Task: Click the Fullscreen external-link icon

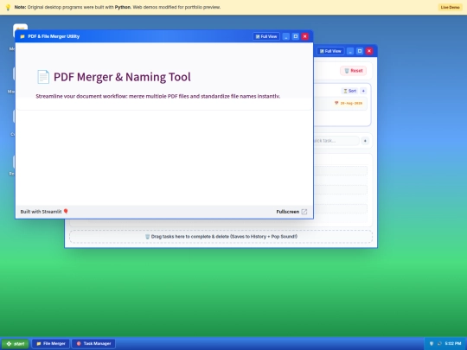Action: pos(304,212)
